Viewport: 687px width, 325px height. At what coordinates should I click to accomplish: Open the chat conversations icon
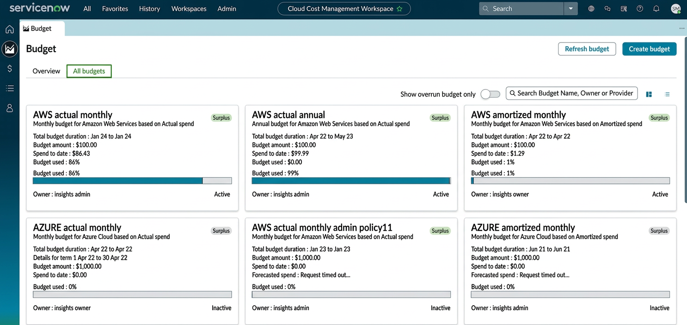(607, 8)
